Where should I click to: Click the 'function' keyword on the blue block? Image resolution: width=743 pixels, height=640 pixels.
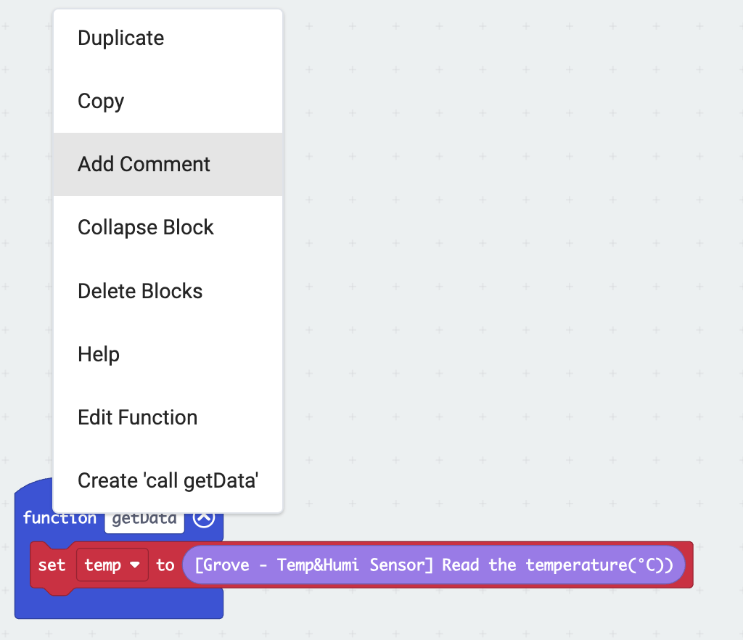tap(59, 518)
